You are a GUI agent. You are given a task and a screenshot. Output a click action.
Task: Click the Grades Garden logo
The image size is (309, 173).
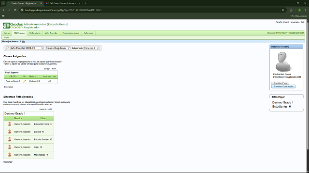coord(13,25)
